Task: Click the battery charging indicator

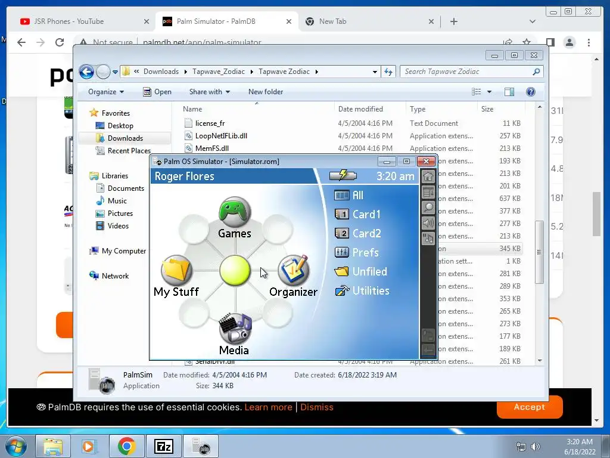Action: (343, 176)
